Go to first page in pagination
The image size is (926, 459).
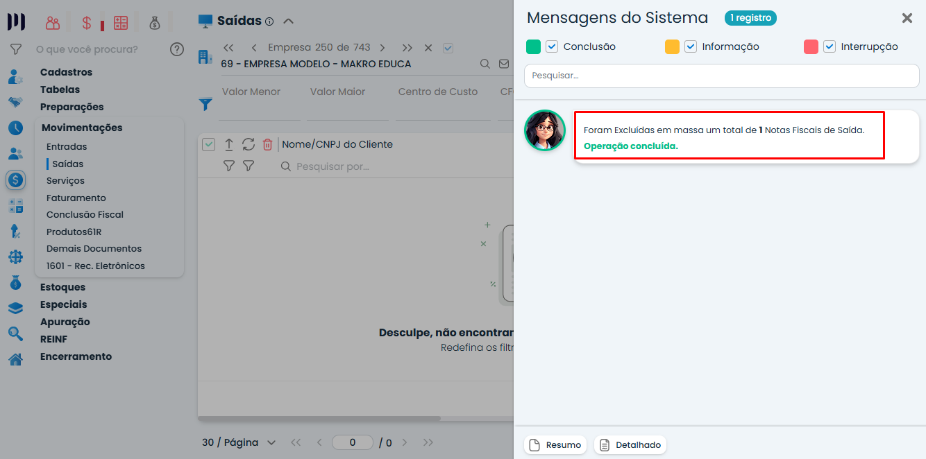click(296, 442)
